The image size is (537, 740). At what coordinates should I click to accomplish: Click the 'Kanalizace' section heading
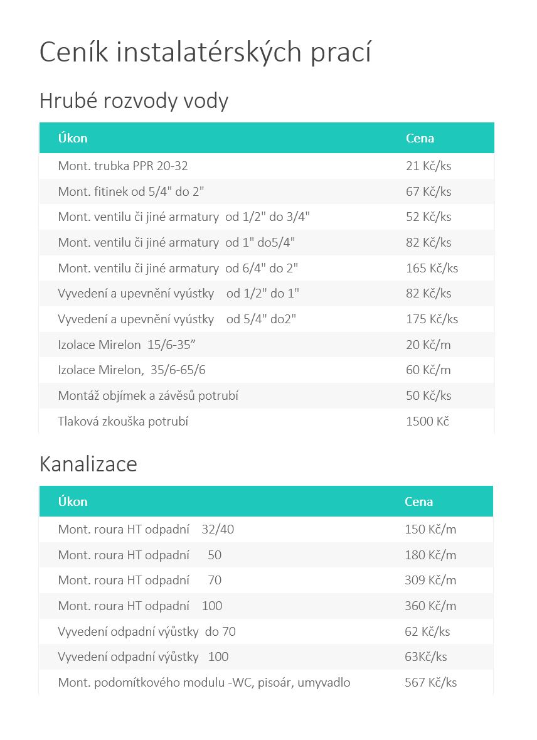88,464
